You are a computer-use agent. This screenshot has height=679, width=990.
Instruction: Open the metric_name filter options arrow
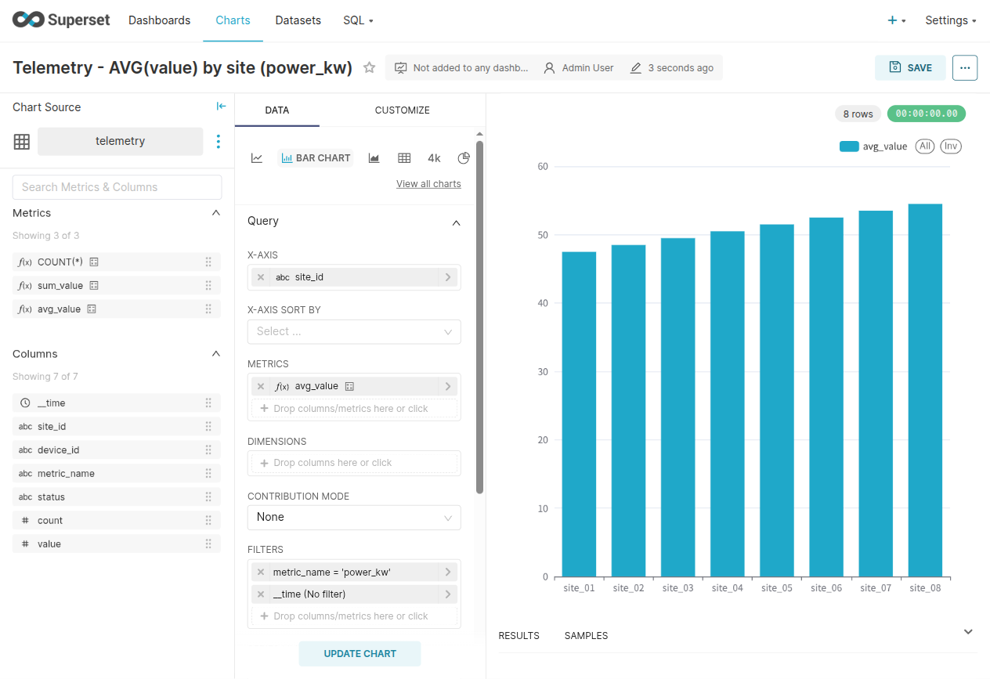(448, 572)
